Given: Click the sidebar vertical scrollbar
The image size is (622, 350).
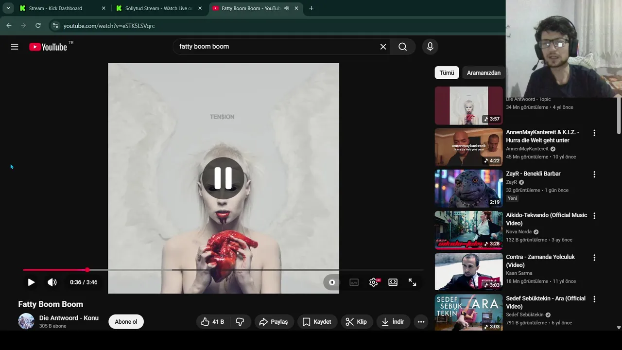Looking at the screenshot, I should (x=619, y=117).
